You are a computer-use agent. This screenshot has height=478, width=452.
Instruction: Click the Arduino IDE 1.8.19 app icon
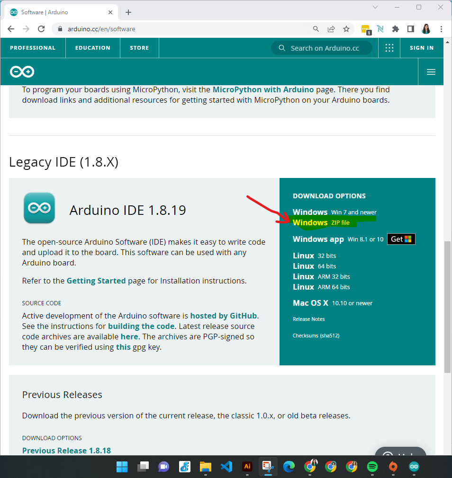(39, 208)
